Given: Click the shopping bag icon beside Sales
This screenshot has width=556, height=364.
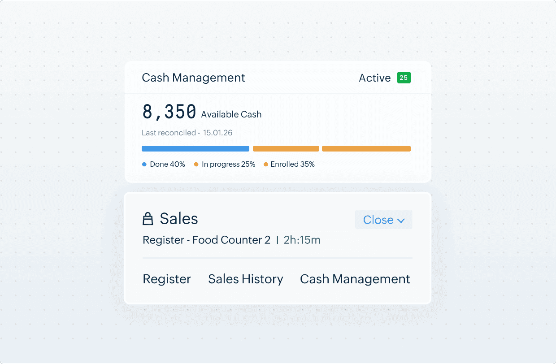Looking at the screenshot, I should coord(148,219).
